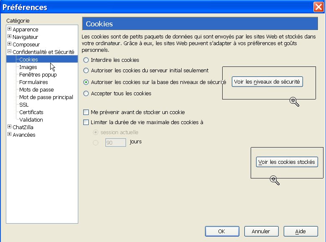Click Voir les cookies stockés button

coord(287,162)
